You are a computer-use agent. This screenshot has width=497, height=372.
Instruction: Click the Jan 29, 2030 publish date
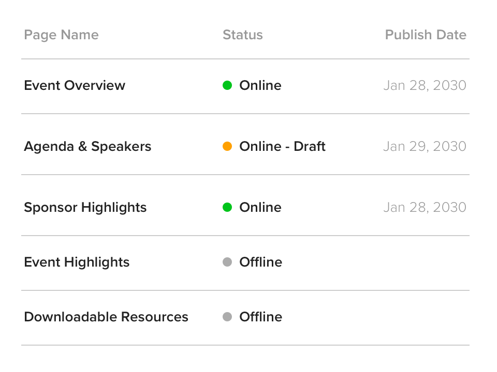click(425, 146)
